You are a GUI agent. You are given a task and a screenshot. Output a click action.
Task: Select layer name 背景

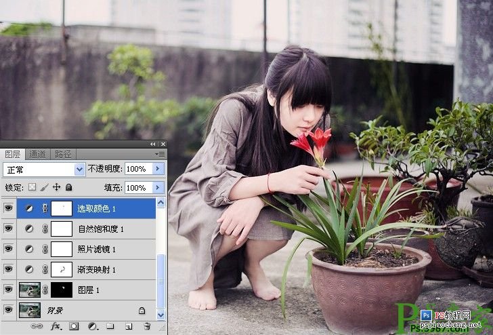click(55, 311)
